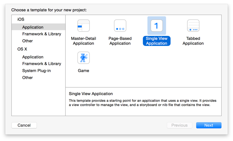Choose System Plug-in in the sidebar
Viewport: 233px width, 141px height.
[36, 70]
